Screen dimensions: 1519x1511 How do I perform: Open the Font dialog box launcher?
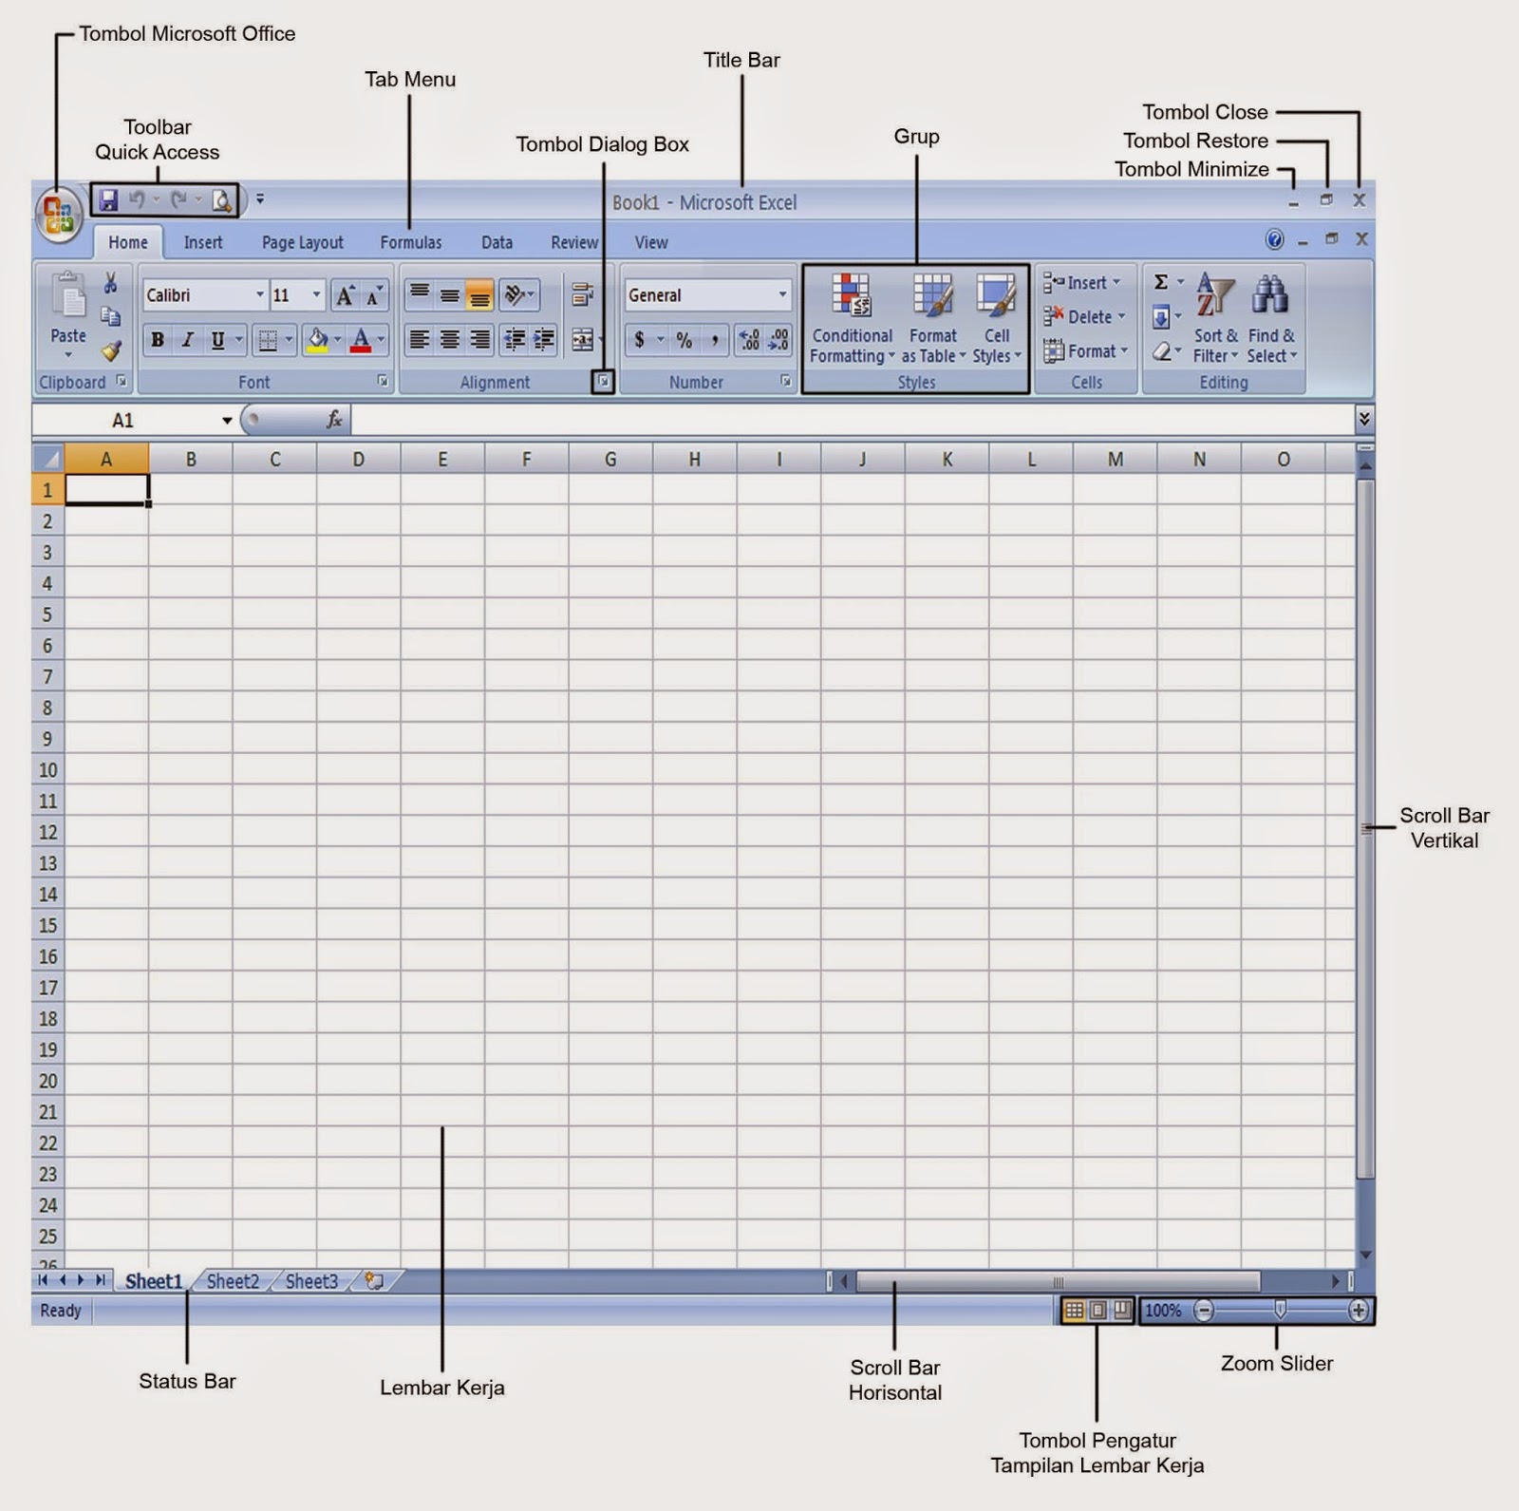click(383, 382)
